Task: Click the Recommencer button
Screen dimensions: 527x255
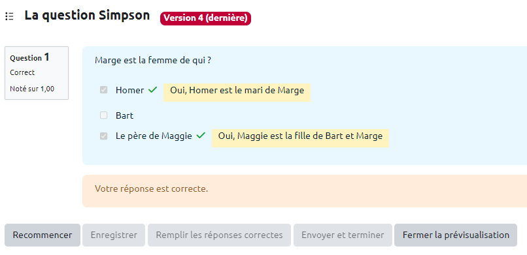Action: (42, 235)
